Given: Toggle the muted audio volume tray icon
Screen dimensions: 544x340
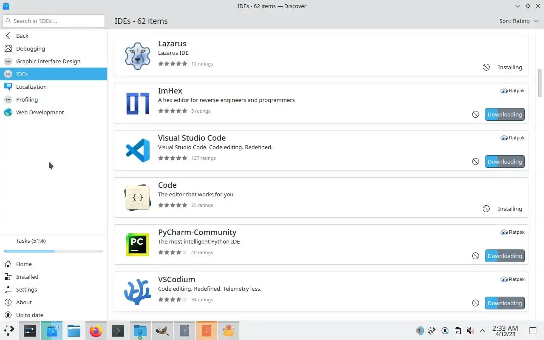Looking at the screenshot, I should coord(470,330).
